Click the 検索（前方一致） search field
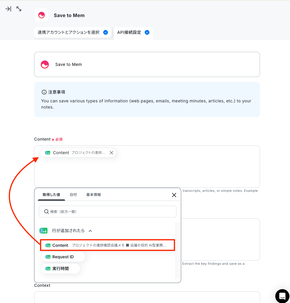 click(x=108, y=212)
